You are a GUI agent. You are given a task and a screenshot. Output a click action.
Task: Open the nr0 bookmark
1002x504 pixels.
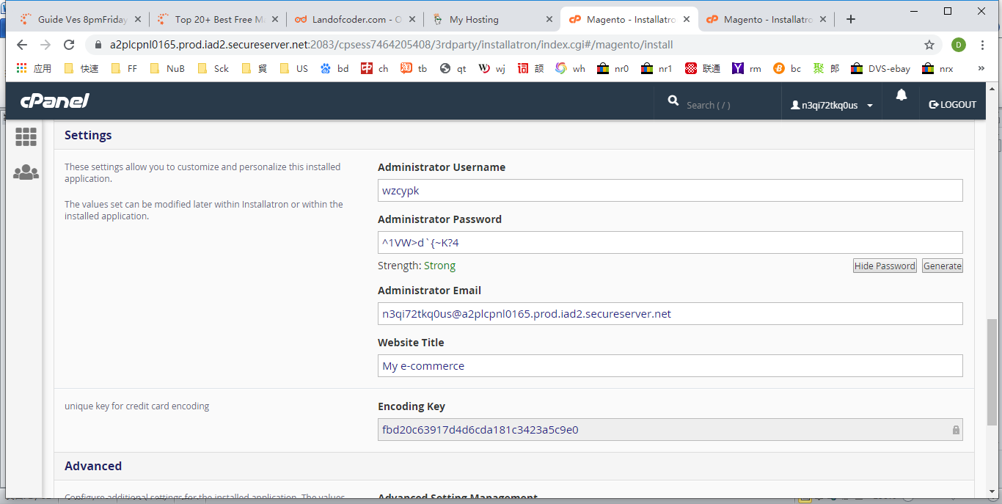[612, 68]
